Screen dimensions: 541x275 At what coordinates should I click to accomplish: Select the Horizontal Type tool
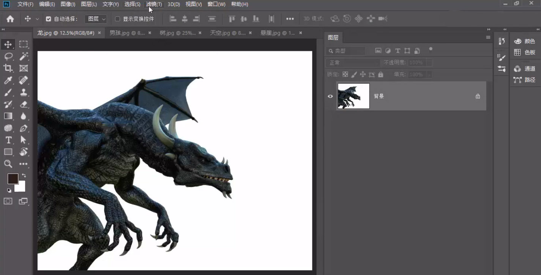[8, 140]
